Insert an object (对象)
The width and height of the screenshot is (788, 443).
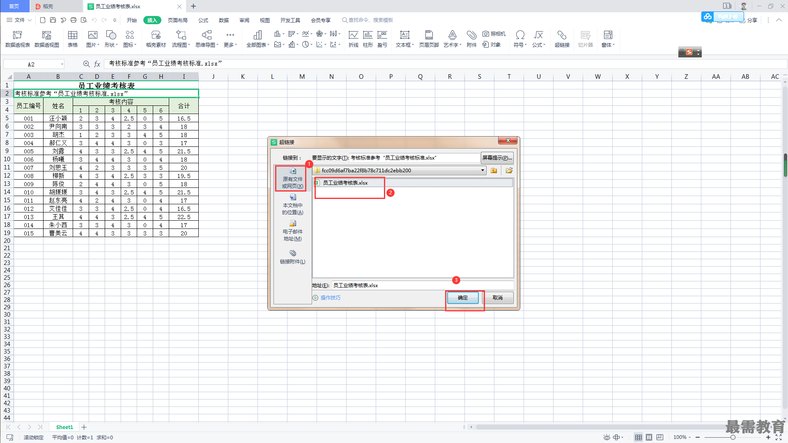tap(492, 45)
